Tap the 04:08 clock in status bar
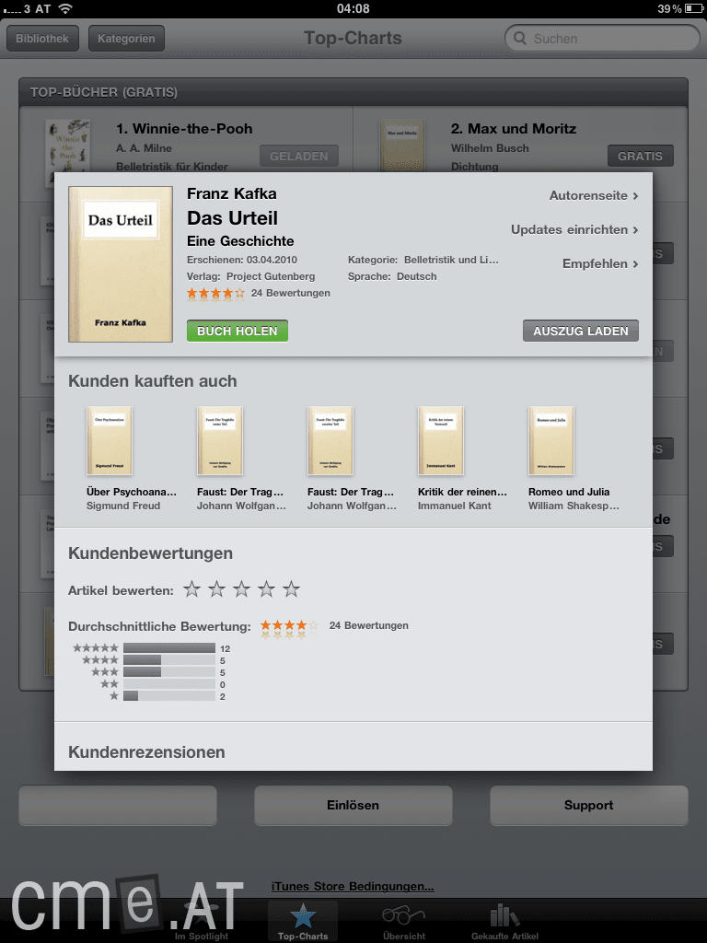This screenshot has width=707, height=943. click(353, 8)
